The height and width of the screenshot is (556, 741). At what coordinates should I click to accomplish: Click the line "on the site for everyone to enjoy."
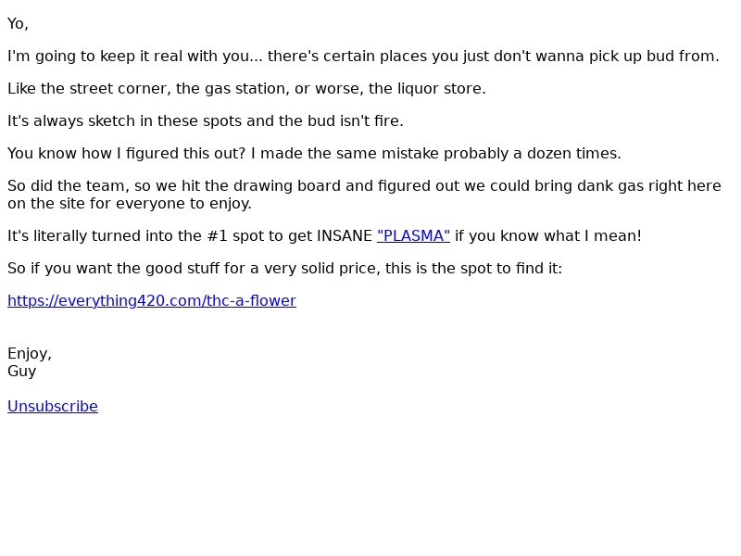point(130,203)
